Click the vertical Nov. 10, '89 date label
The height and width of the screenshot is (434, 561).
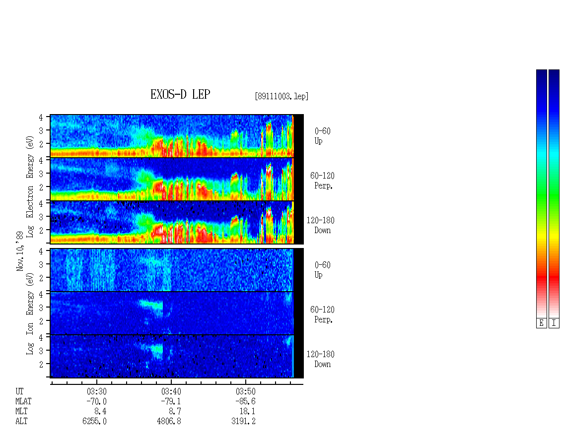[20, 251]
